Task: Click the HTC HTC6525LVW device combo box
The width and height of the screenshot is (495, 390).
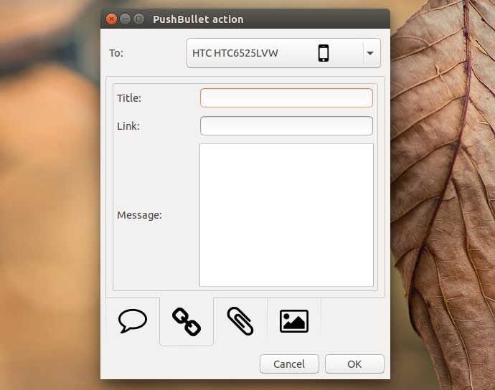Action: pos(283,53)
